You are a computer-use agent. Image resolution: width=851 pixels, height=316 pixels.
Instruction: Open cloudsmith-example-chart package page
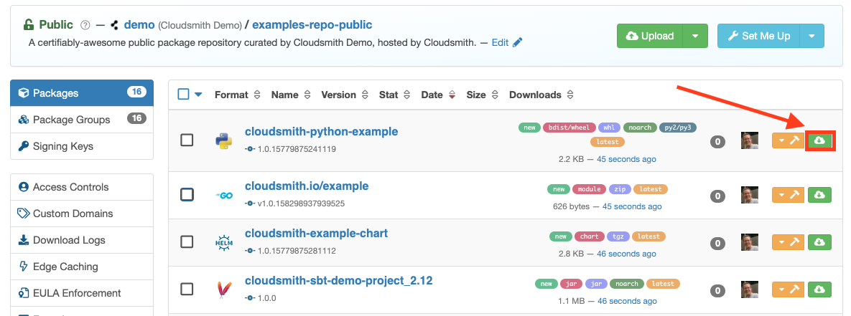click(317, 233)
